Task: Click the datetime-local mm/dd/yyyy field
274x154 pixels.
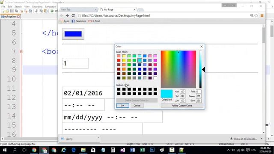Action: (112, 117)
